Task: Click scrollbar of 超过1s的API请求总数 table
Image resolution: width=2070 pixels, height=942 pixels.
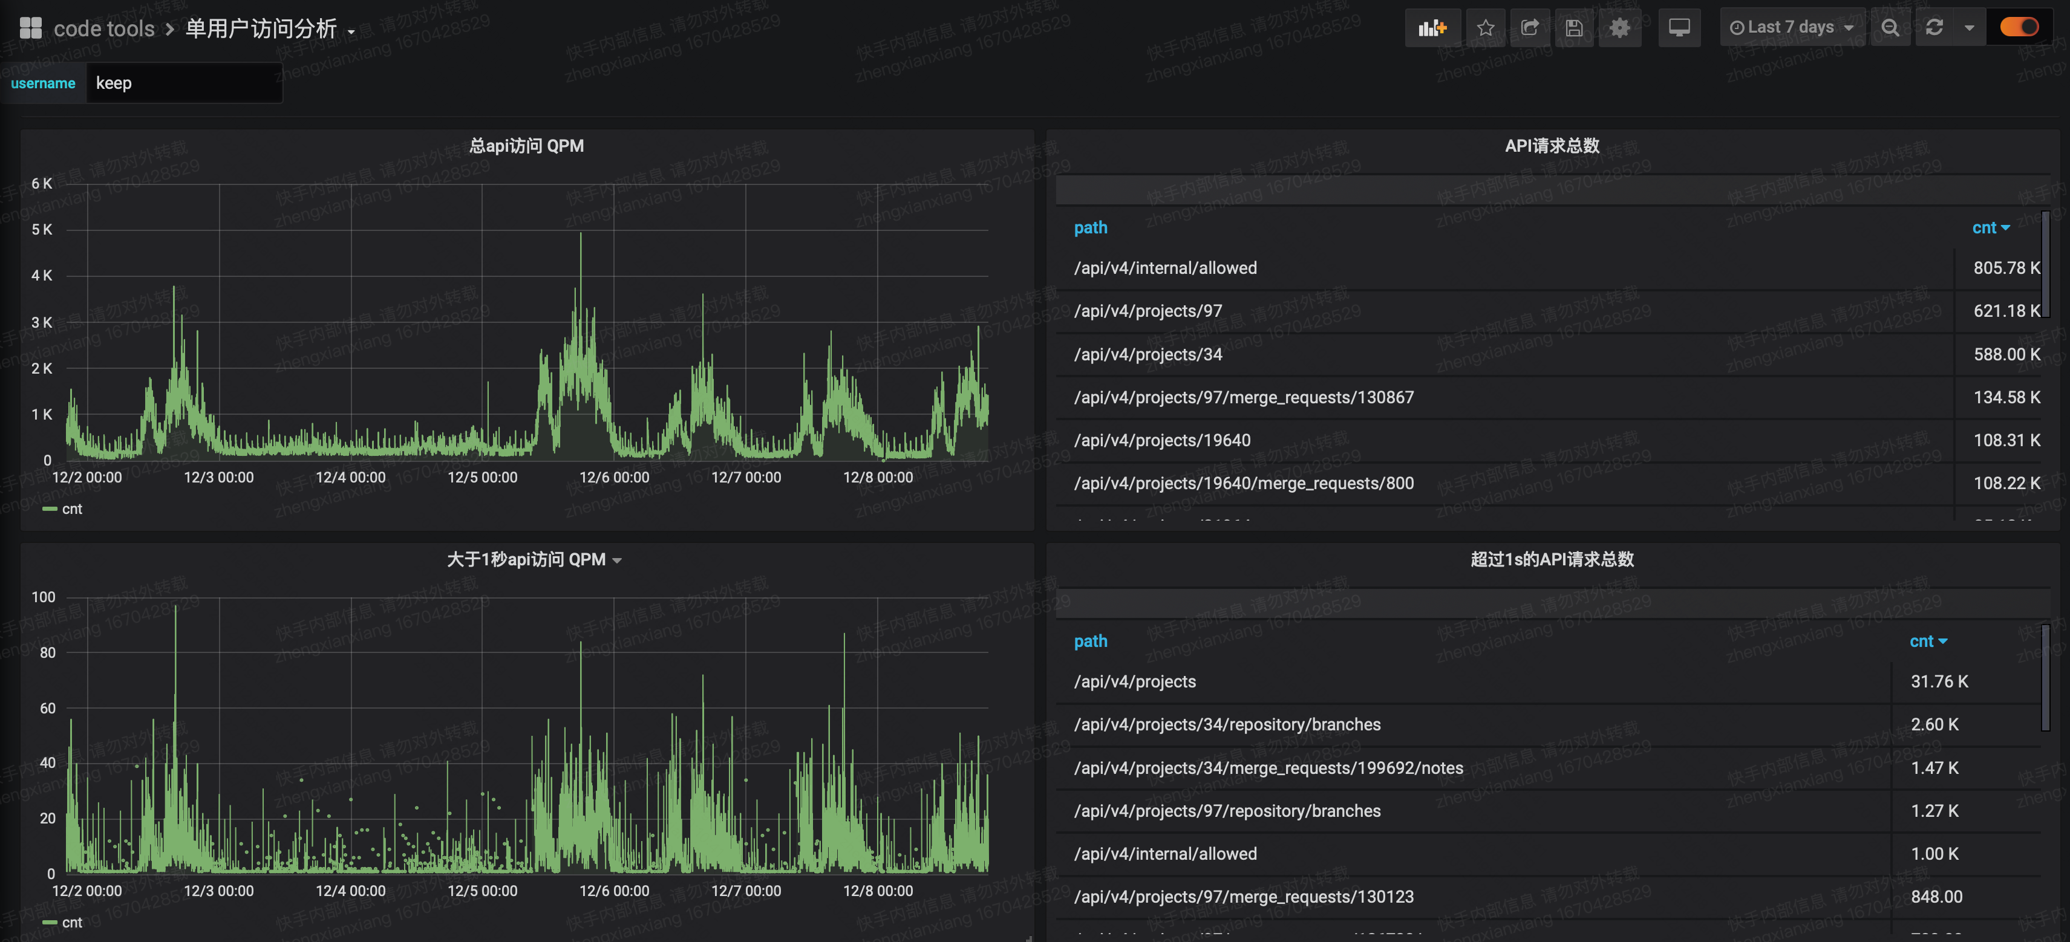Action: pyautogui.click(x=2045, y=678)
